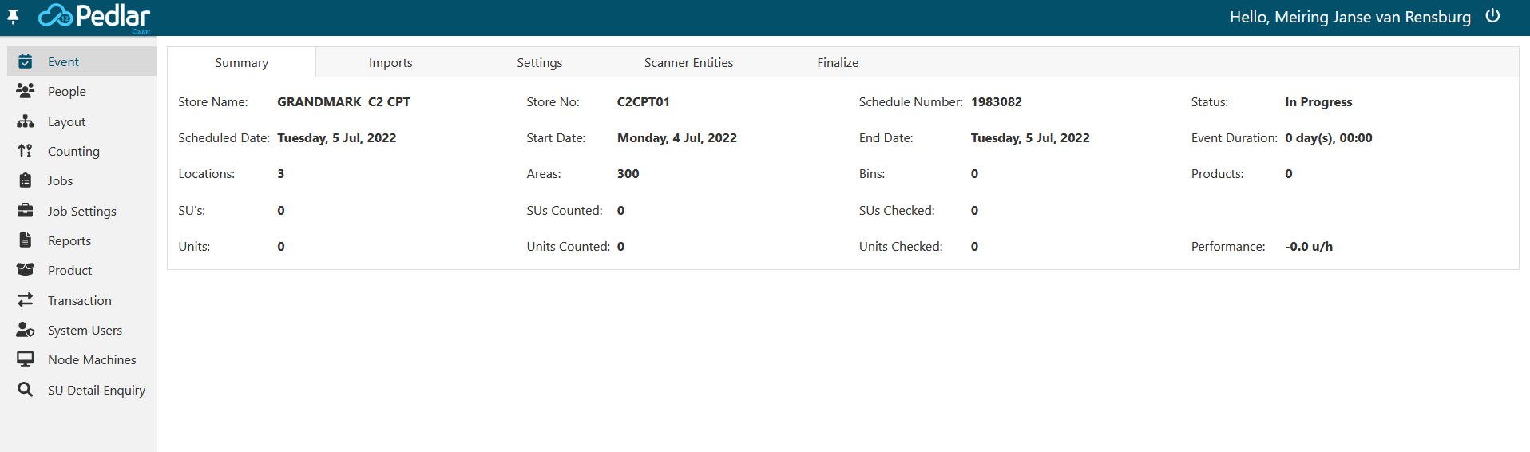The height and width of the screenshot is (452, 1530).
Task: Open the Scanner Entities tab
Action: pyautogui.click(x=688, y=62)
